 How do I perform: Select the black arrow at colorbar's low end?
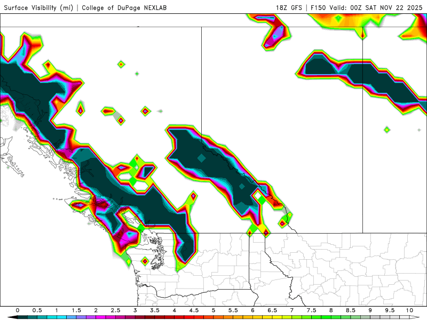tap(12, 317)
